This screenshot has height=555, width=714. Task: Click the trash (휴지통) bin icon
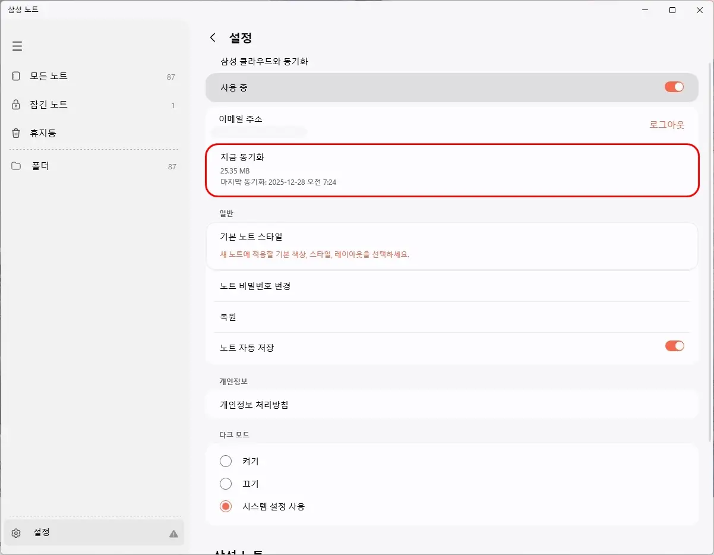click(16, 133)
